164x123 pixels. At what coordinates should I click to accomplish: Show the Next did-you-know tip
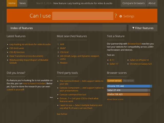click(51, 97)
